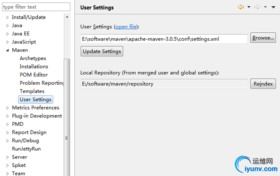Click the Browse... button
Image resolution: width=280 pixels, height=176 pixels.
pyautogui.click(x=263, y=38)
